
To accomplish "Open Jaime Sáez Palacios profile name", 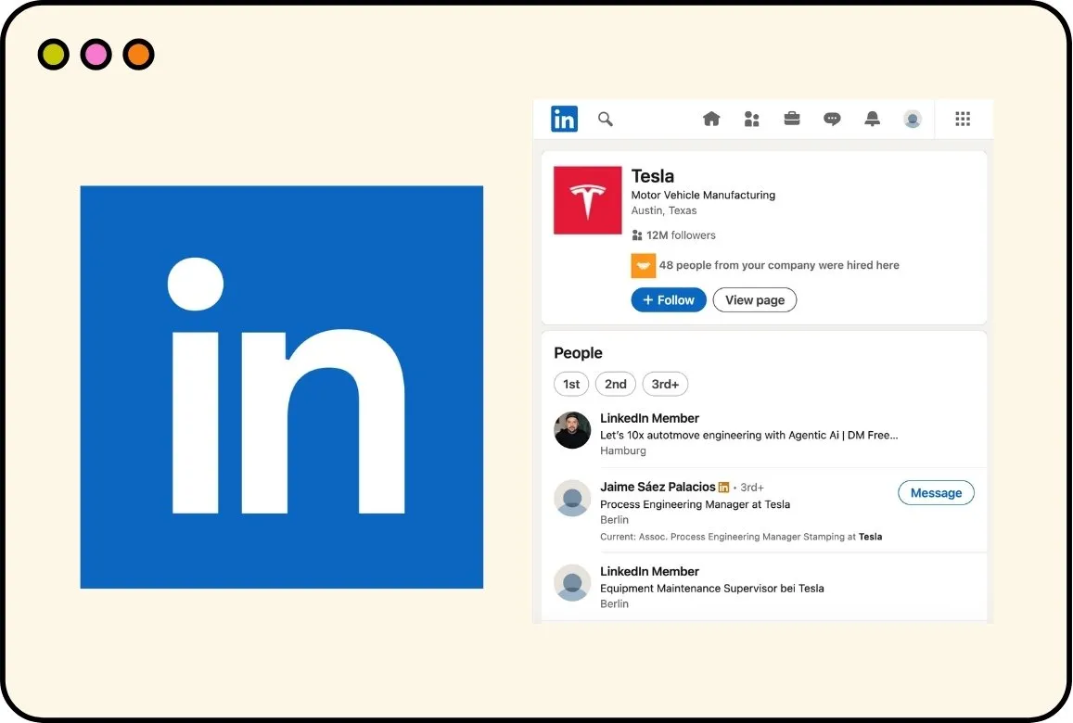I will click(658, 487).
